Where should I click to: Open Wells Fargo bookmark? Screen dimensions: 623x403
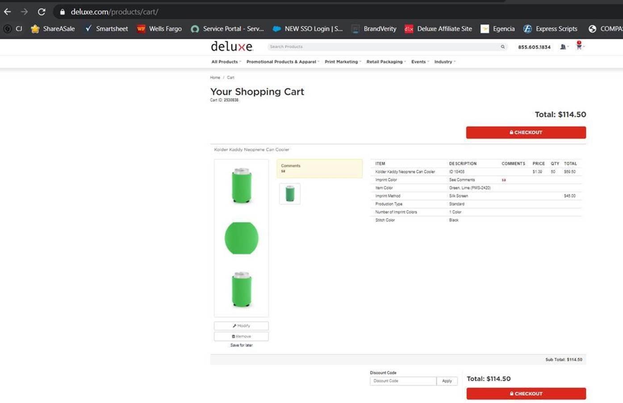[x=159, y=29]
